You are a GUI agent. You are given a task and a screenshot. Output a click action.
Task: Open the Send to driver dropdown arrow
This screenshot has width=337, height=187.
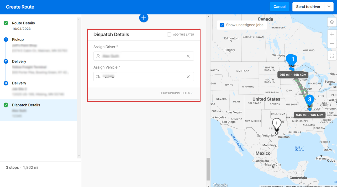[x=329, y=7]
